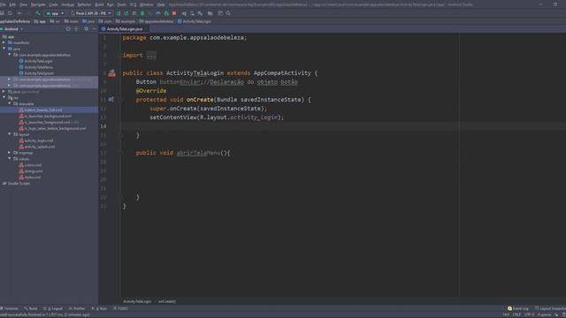Viewport: 566px width, 318px height.
Task: Click the override gutter icon on line 11
Action: click(111, 100)
